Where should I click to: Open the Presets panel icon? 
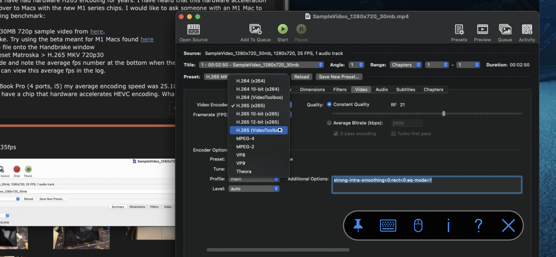click(x=459, y=29)
